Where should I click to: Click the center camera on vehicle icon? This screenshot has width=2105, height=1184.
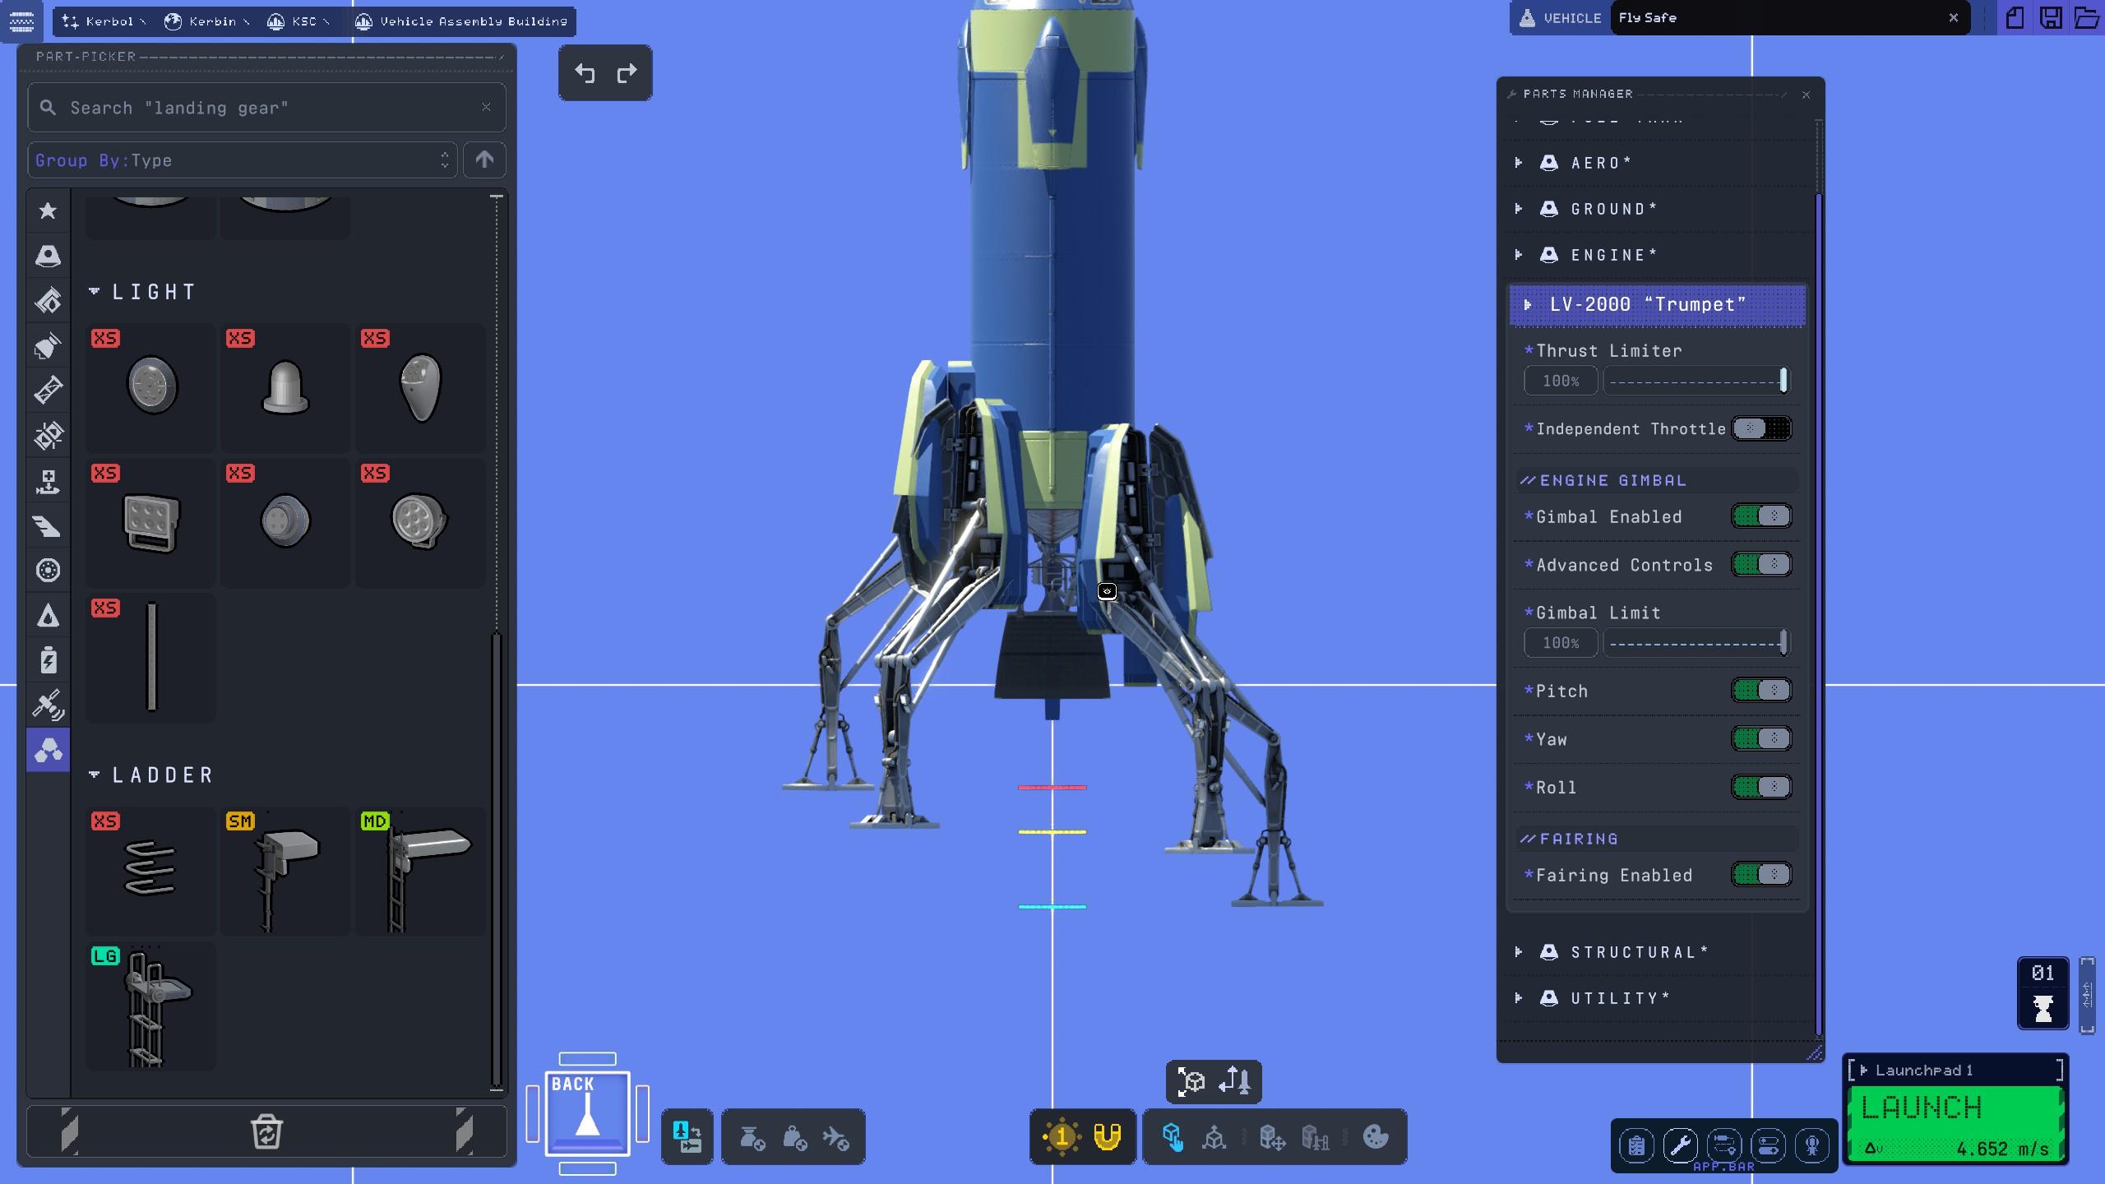point(1191,1081)
